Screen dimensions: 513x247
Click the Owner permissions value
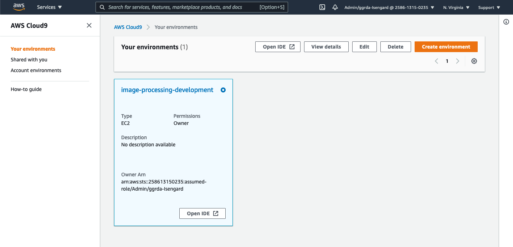(181, 123)
